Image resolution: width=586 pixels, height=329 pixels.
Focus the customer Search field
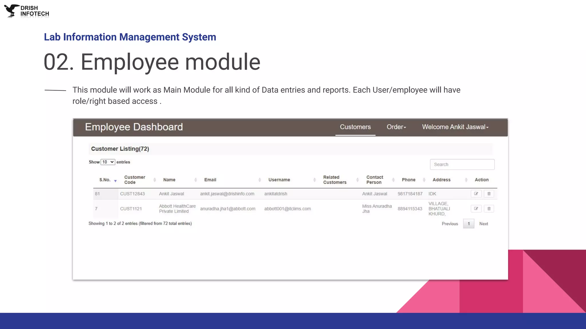point(462,164)
